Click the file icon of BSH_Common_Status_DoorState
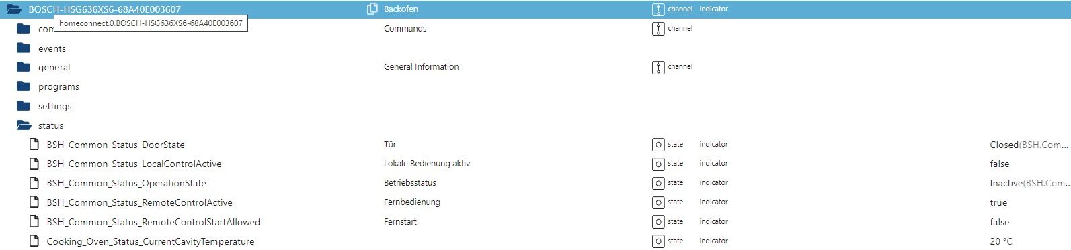This screenshot has height=250, width=1071. pos(34,145)
